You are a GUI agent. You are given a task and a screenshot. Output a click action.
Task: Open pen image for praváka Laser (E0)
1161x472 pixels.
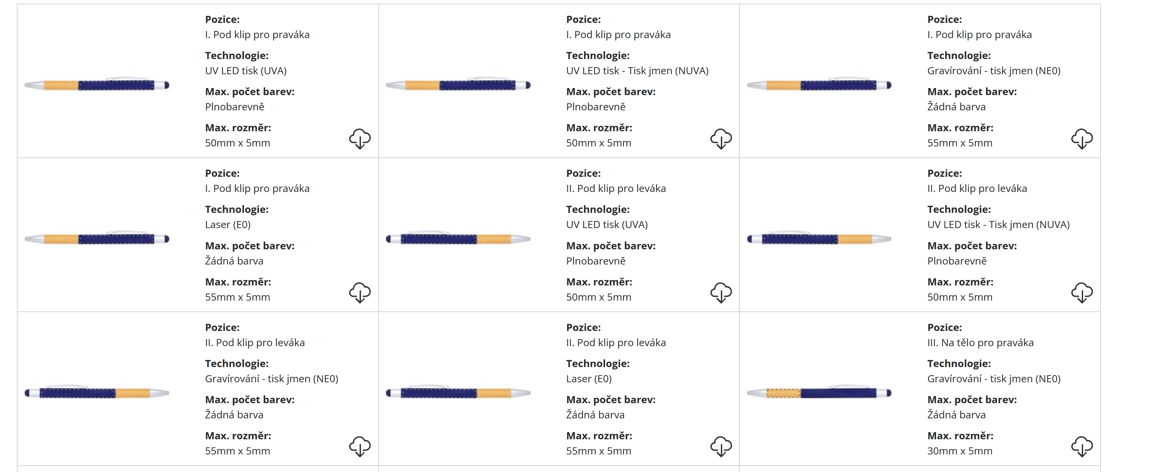(x=97, y=239)
